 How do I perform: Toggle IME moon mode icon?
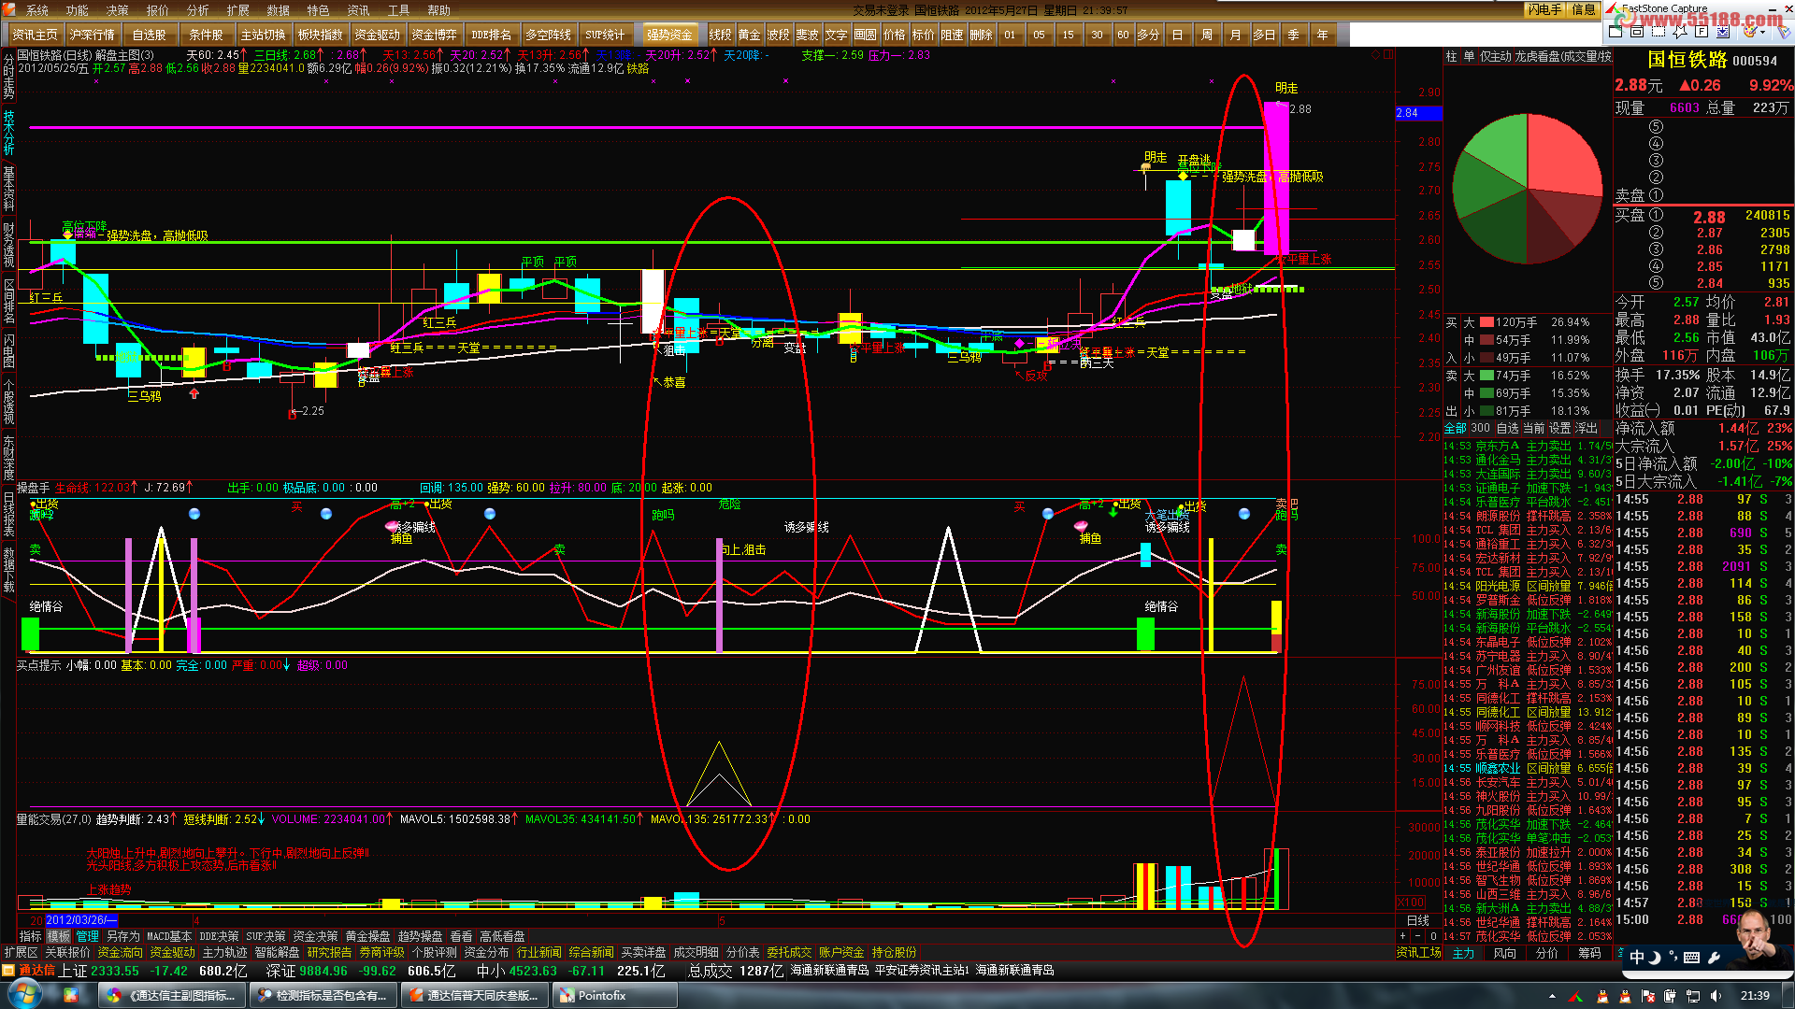click(1654, 957)
